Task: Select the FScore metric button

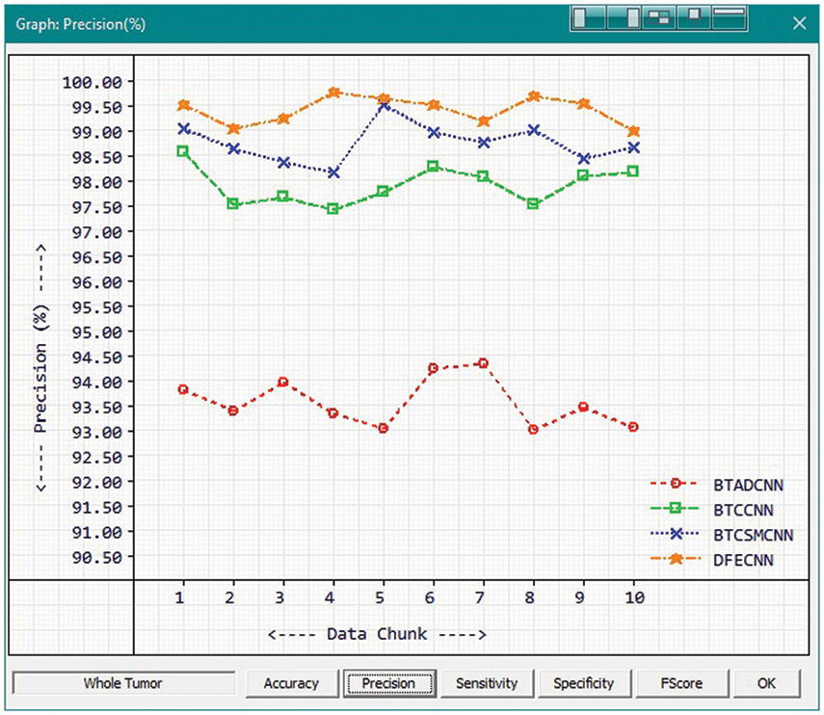Action: tap(681, 683)
